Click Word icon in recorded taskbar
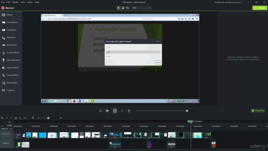This screenshot has height=151, width=268. tap(80, 101)
